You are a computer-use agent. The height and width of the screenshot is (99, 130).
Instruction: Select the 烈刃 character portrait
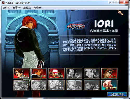click(x=109, y=73)
